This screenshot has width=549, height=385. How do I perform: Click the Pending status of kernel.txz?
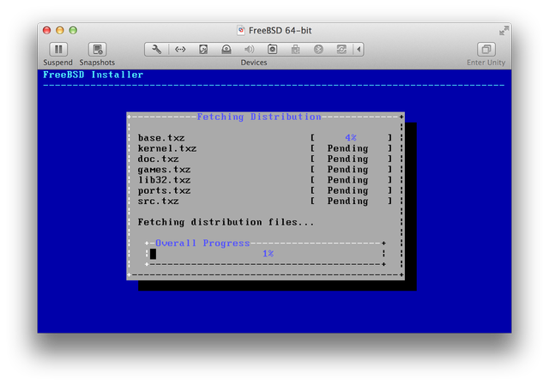pyautogui.click(x=347, y=148)
